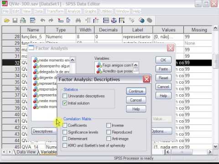This screenshot has width=219, height=164.
Task: Check the Inverse checkbox
Action: coord(109,125)
